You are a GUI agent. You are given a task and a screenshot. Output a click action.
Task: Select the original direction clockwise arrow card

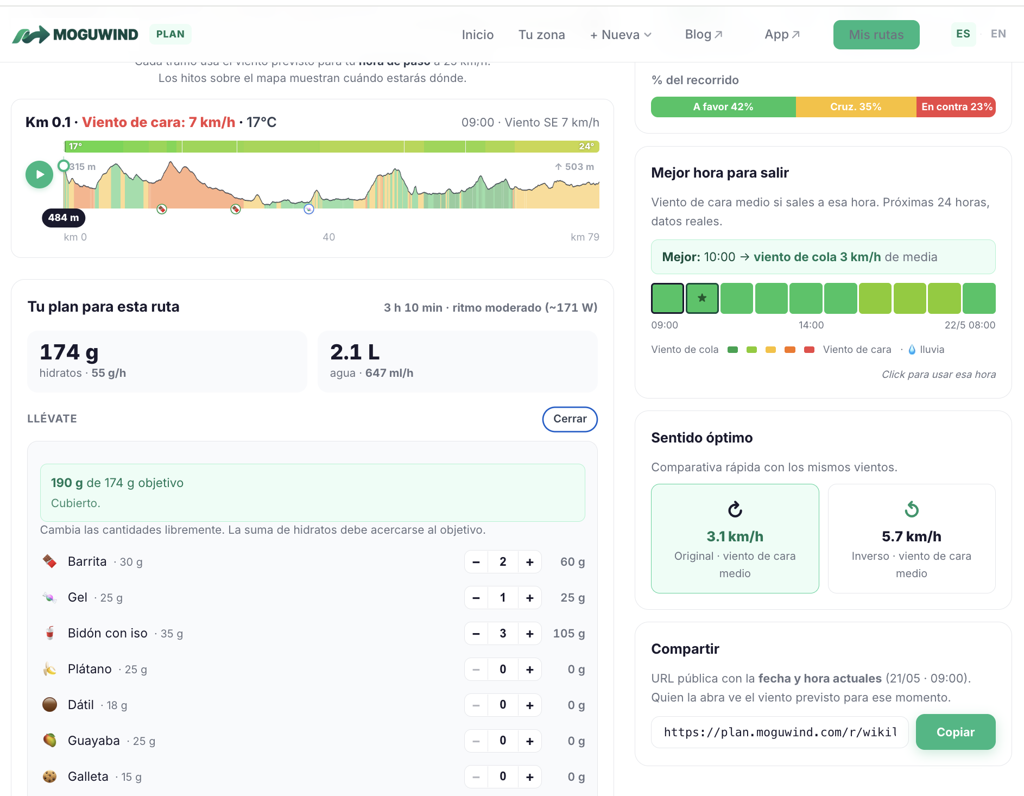click(x=735, y=538)
